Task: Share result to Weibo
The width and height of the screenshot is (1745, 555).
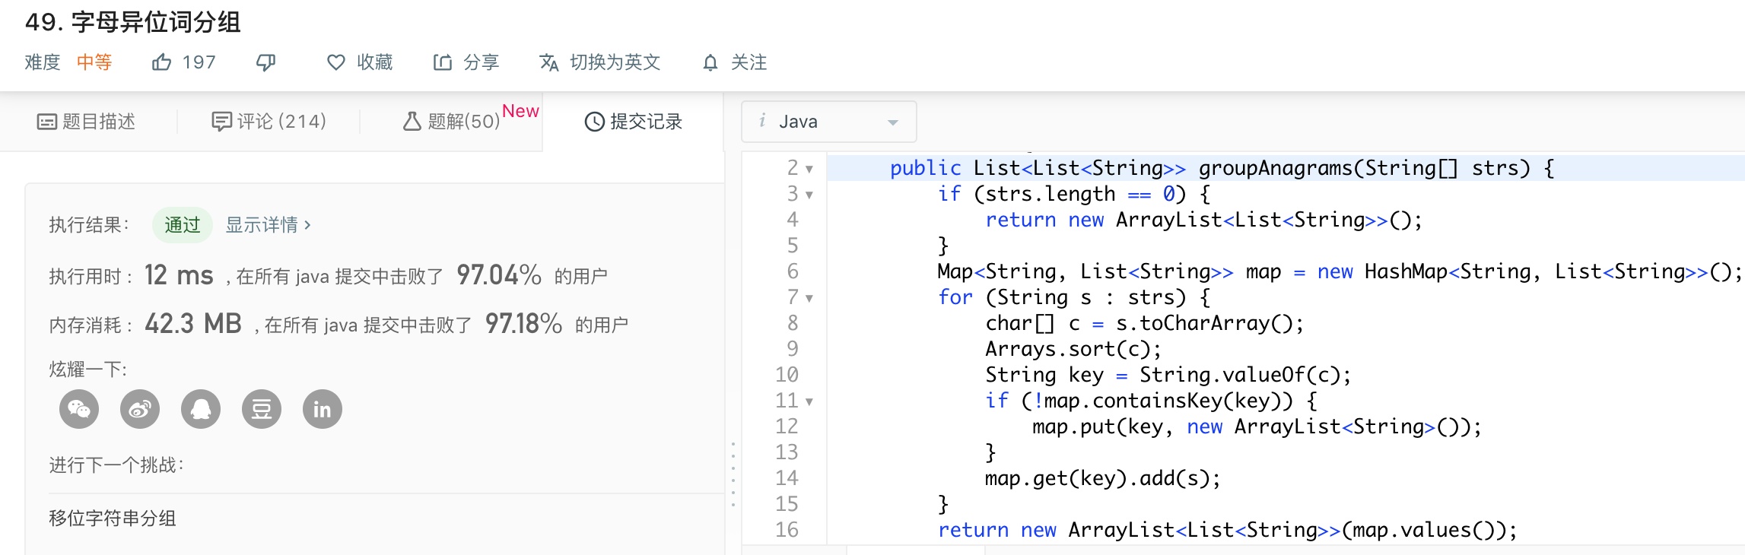Action: [x=140, y=410]
